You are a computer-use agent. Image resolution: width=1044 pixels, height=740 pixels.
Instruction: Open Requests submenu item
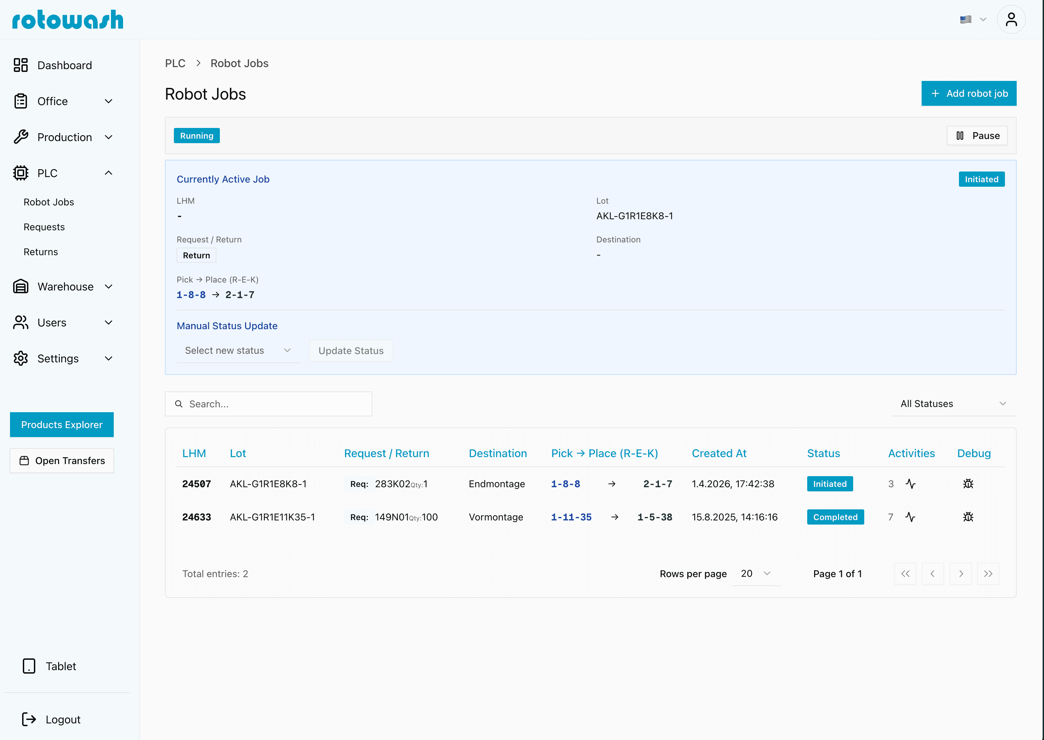(x=44, y=227)
